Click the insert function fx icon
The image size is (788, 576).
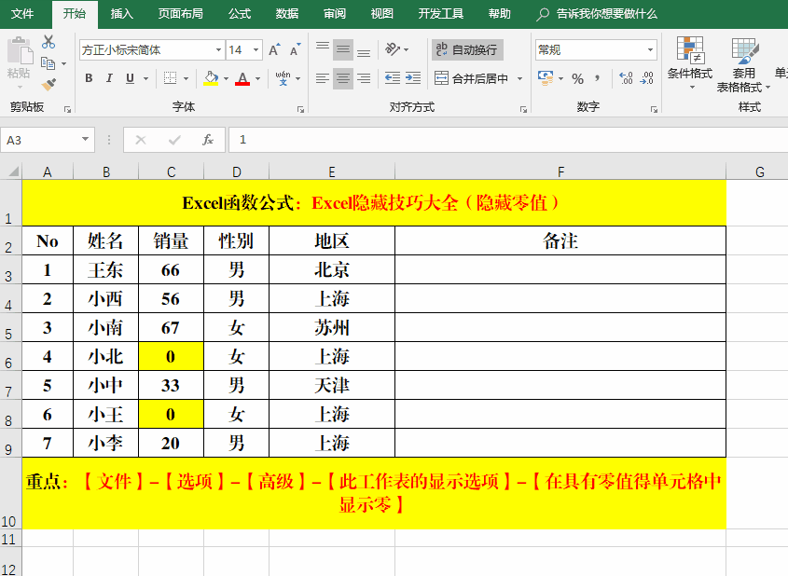tap(208, 140)
